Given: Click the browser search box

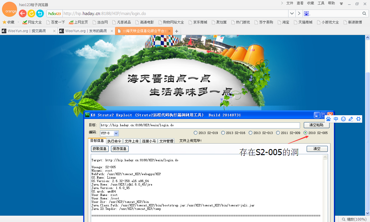Looking at the screenshot, I should point(336,14).
